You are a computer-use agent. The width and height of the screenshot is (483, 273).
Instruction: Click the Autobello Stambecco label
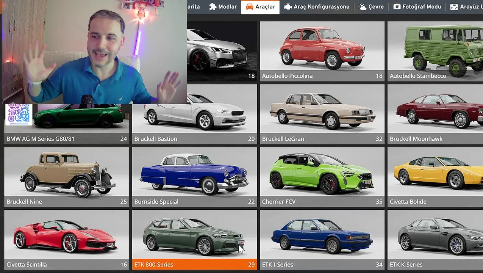(x=418, y=76)
